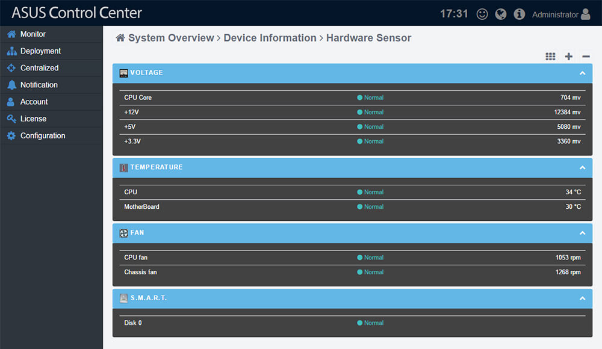Viewport: 602px width, 349px height.
Task: Click the smiley feedback icon in header
Action: pos(482,13)
